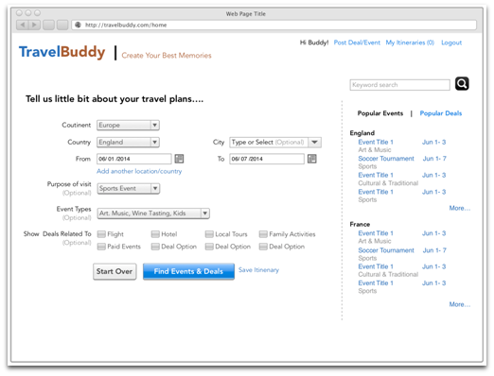Open the To date calendar picker
Image resolution: width=494 pixels, height=376 pixels.
coord(312,159)
